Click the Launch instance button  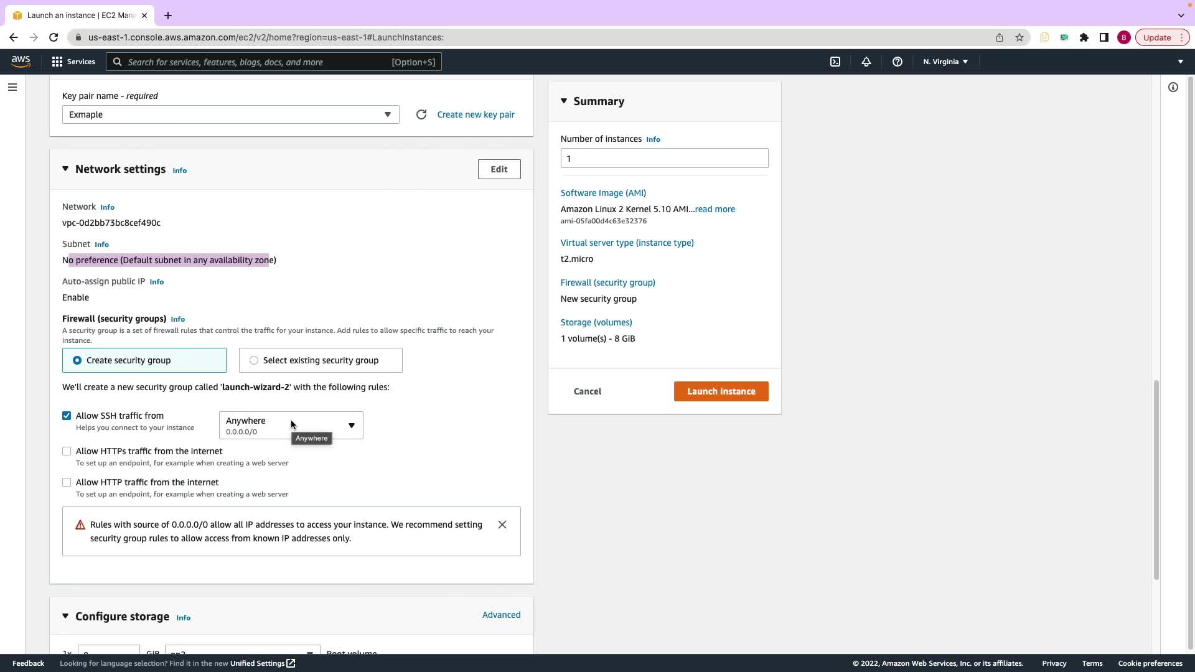click(721, 391)
